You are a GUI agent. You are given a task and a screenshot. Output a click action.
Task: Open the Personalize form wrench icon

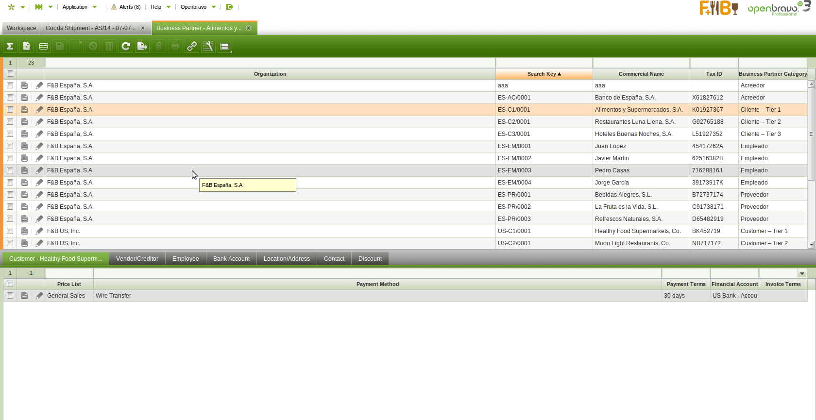point(208,46)
